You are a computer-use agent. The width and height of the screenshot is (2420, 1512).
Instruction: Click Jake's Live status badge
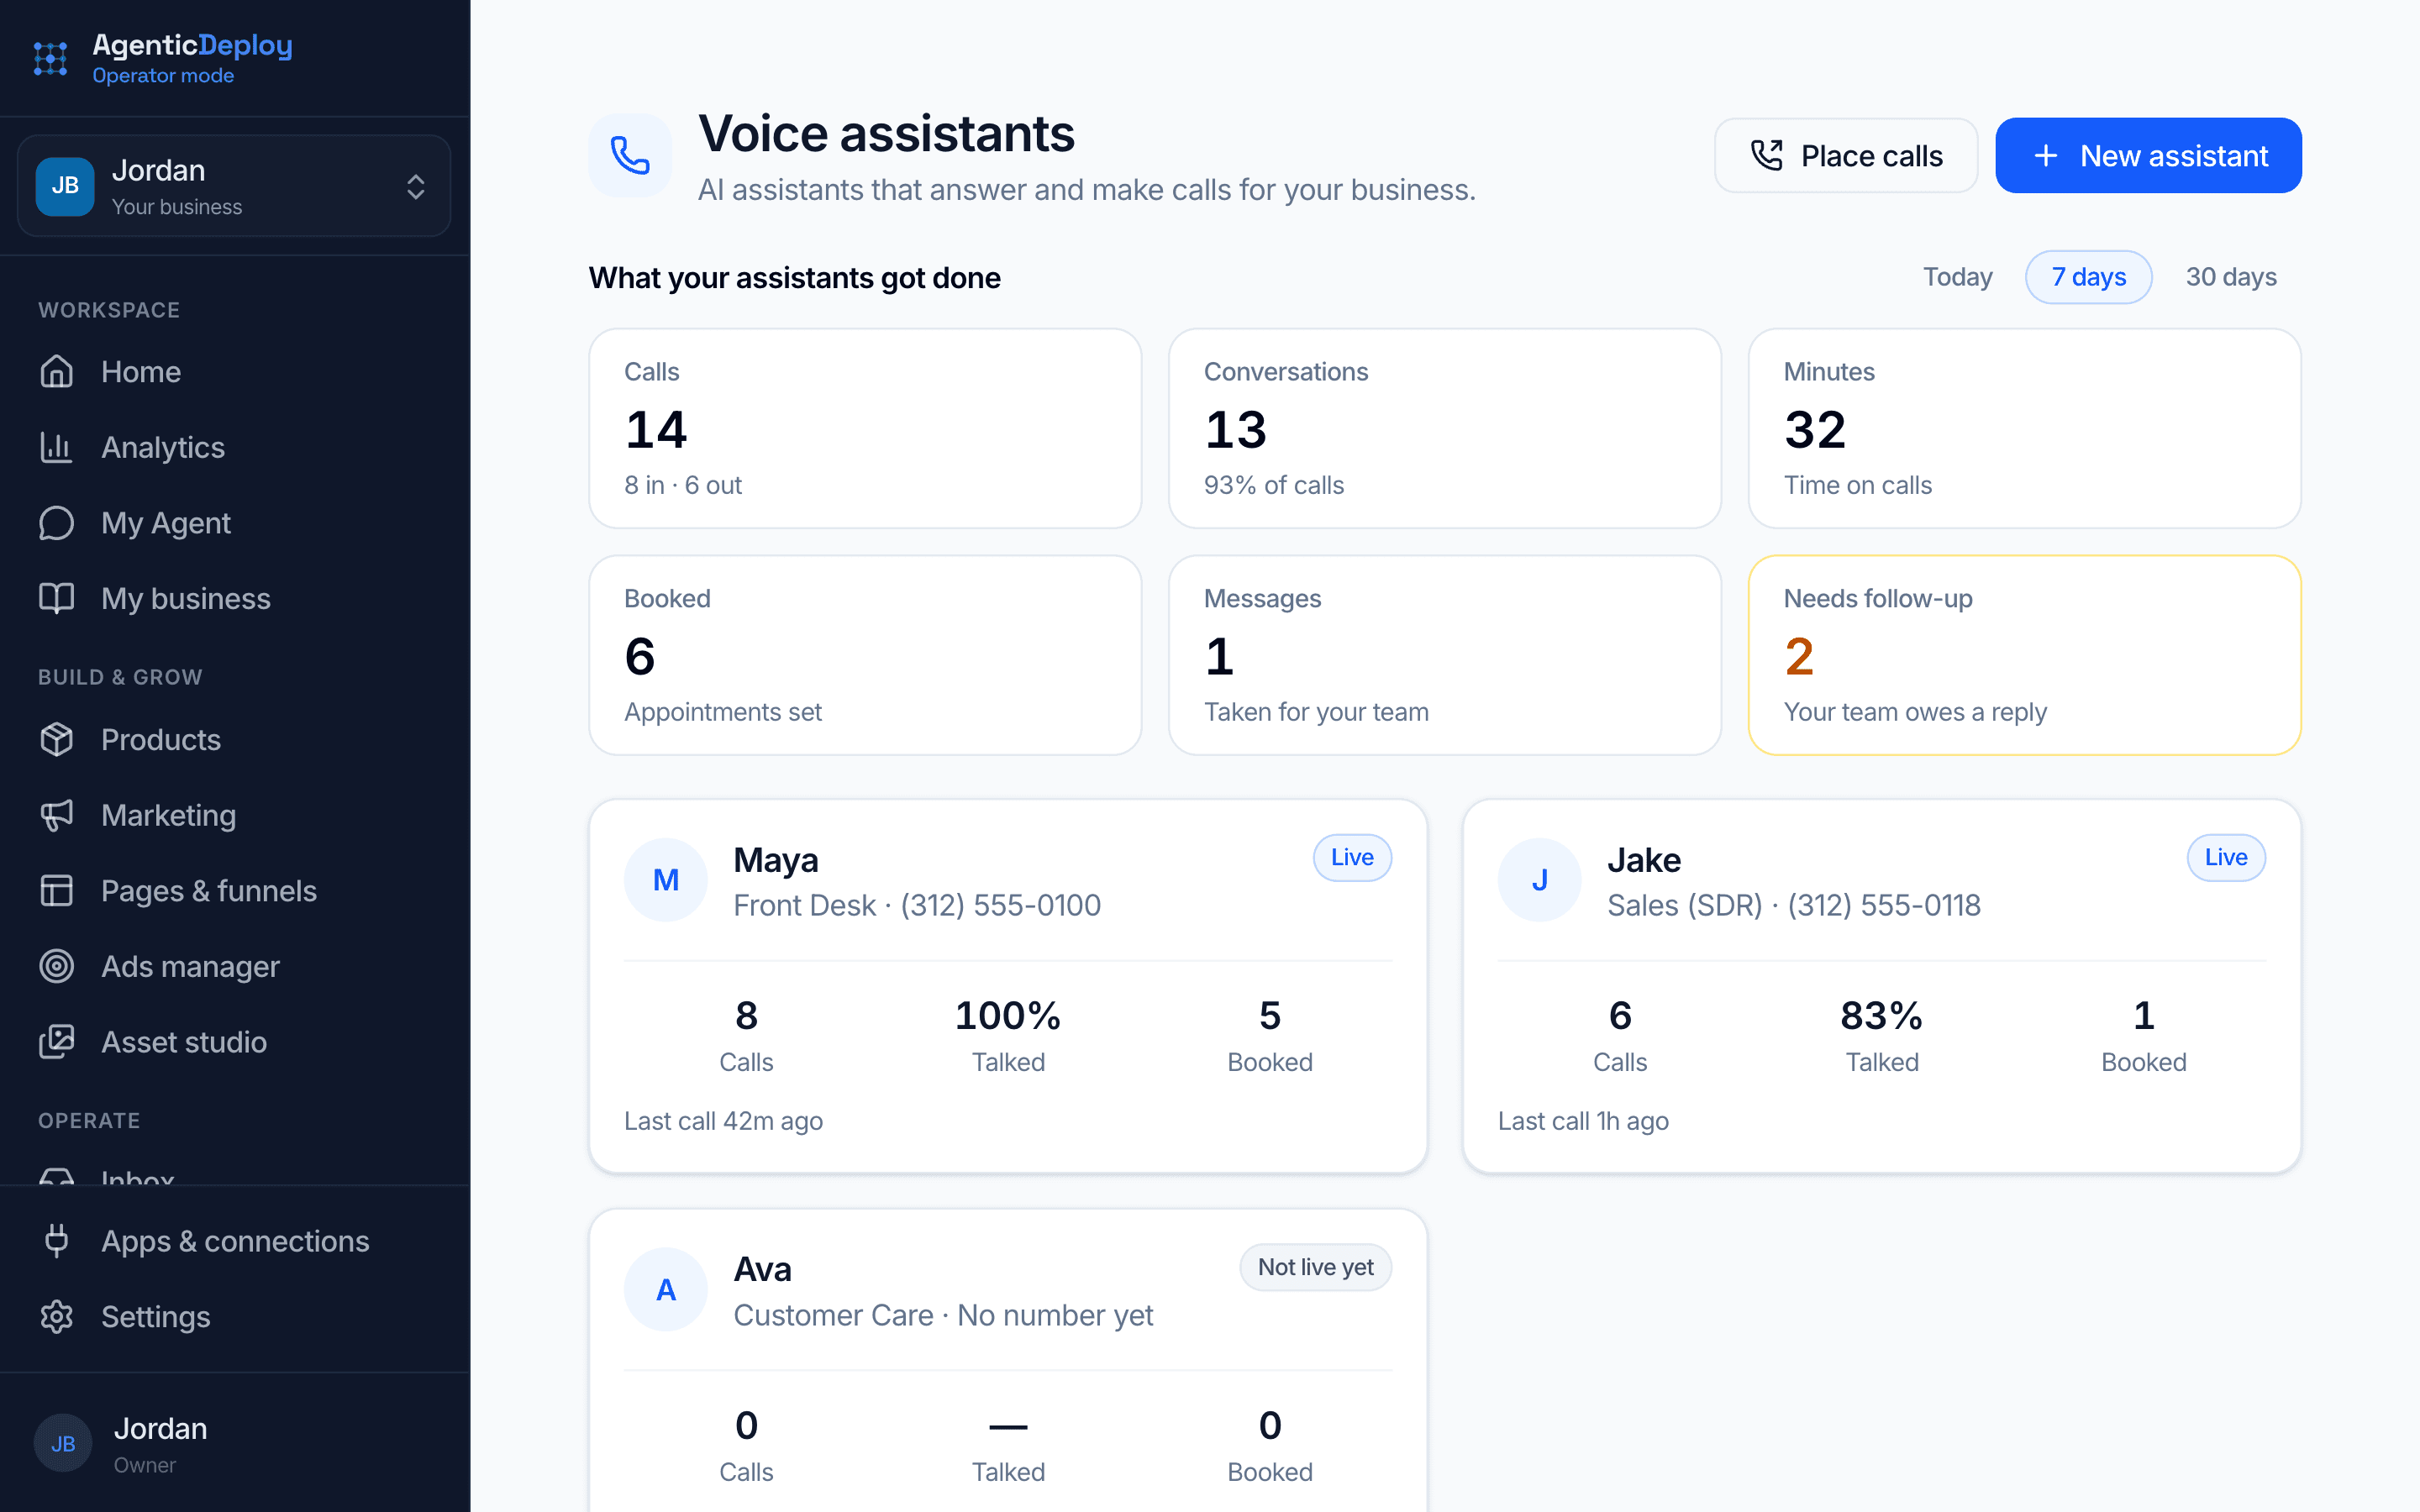tap(2226, 857)
